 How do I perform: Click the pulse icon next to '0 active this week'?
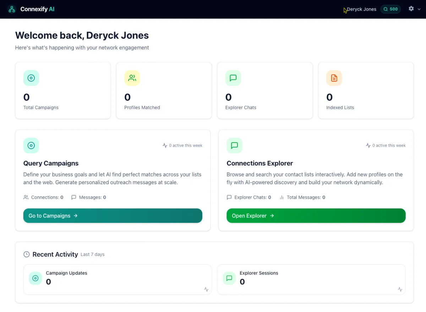[x=164, y=145]
